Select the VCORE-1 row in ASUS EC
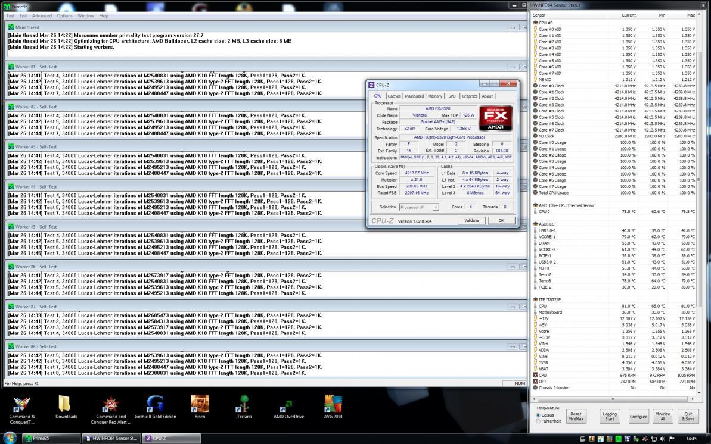This screenshot has height=444, width=711. point(614,236)
